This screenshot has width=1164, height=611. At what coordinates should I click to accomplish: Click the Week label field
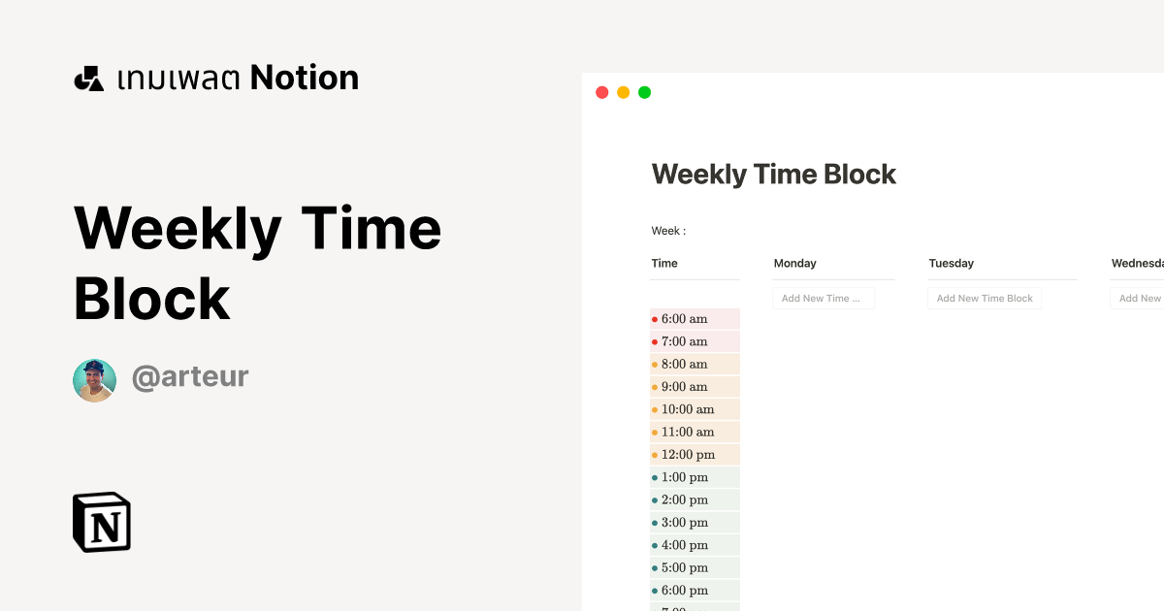click(x=668, y=231)
